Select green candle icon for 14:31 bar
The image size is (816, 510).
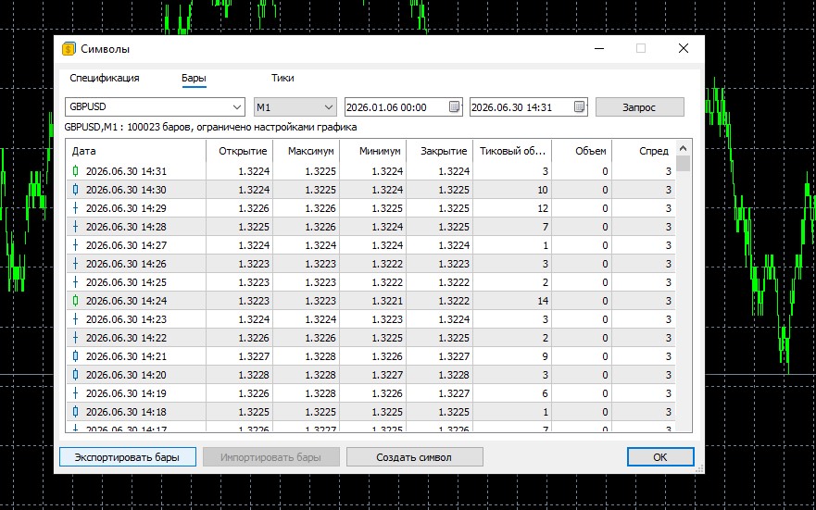[x=75, y=171]
